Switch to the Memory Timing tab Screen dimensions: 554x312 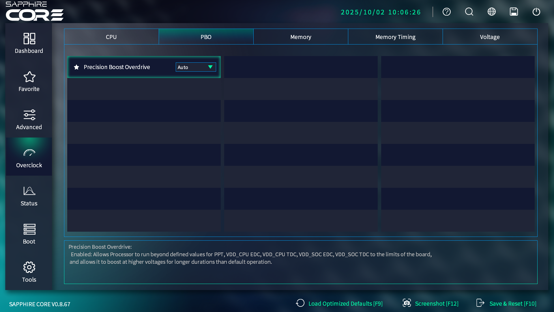pos(395,37)
